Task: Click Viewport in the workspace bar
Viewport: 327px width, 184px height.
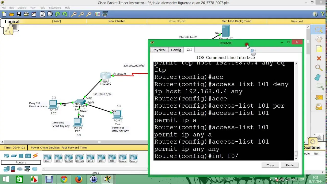Action: click(297, 21)
